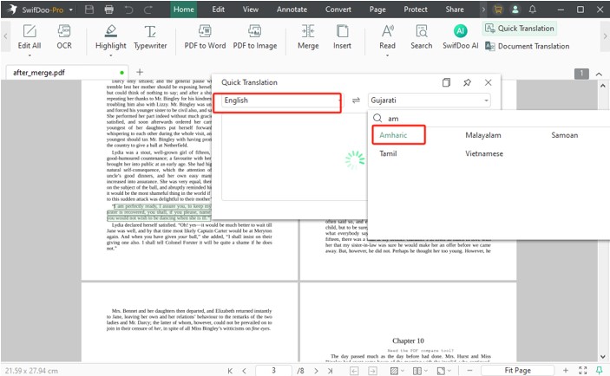
Task: Collapse the ribbon with the up chevron
Action: (x=599, y=74)
